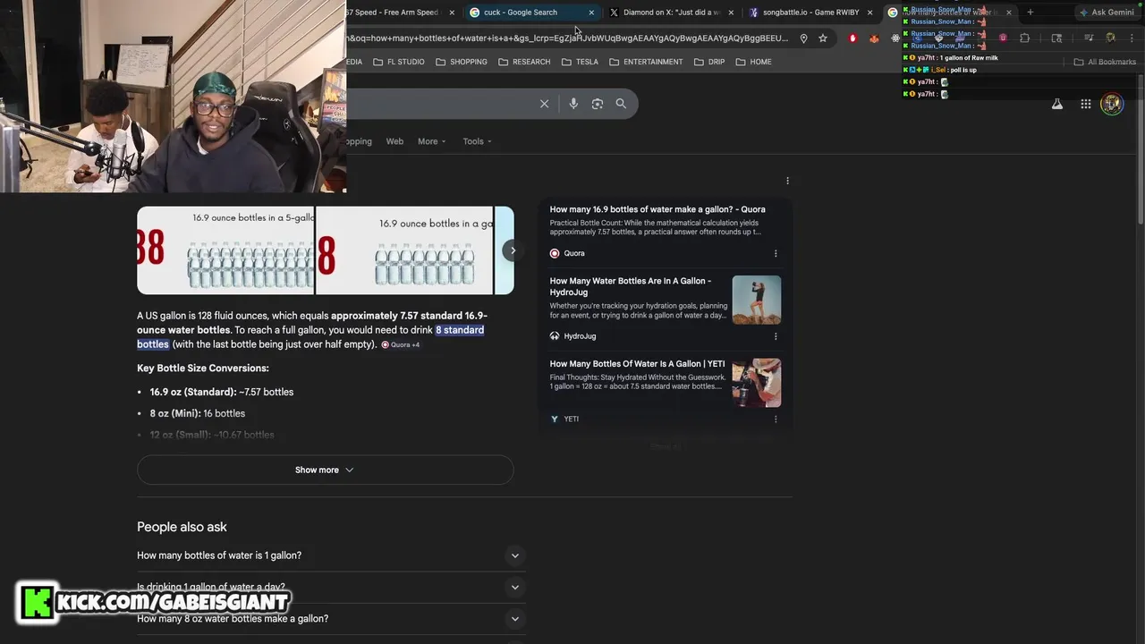Open the More search filters dropdown
This screenshot has height=644, width=1145.
[431, 141]
